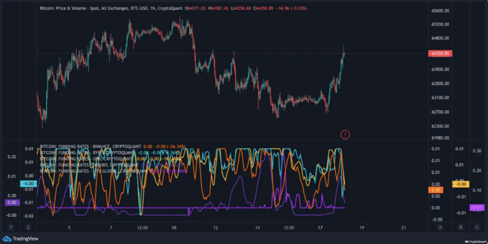Click the orange 0.00 axis label
This screenshot has height=244, width=488.
[x=436, y=190]
